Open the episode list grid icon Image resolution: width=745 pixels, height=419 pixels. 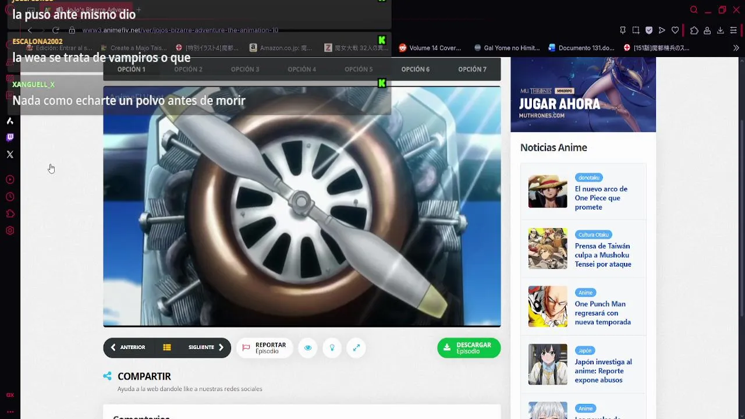(x=167, y=347)
